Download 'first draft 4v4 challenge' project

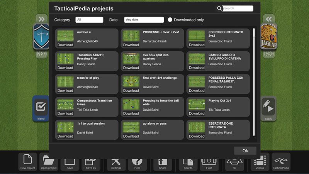131,91
